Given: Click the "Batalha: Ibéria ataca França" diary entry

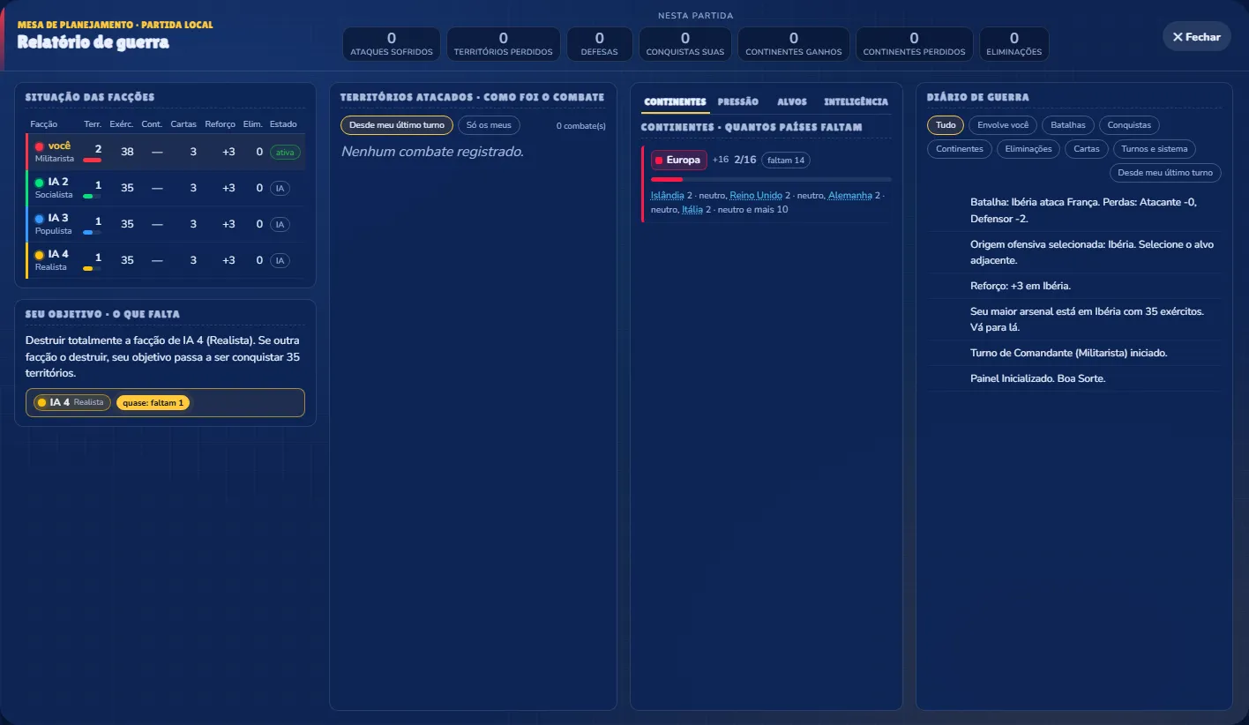Looking at the screenshot, I should pyautogui.click(x=1073, y=210).
